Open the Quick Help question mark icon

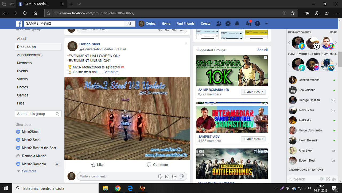pyautogui.click(x=257, y=24)
